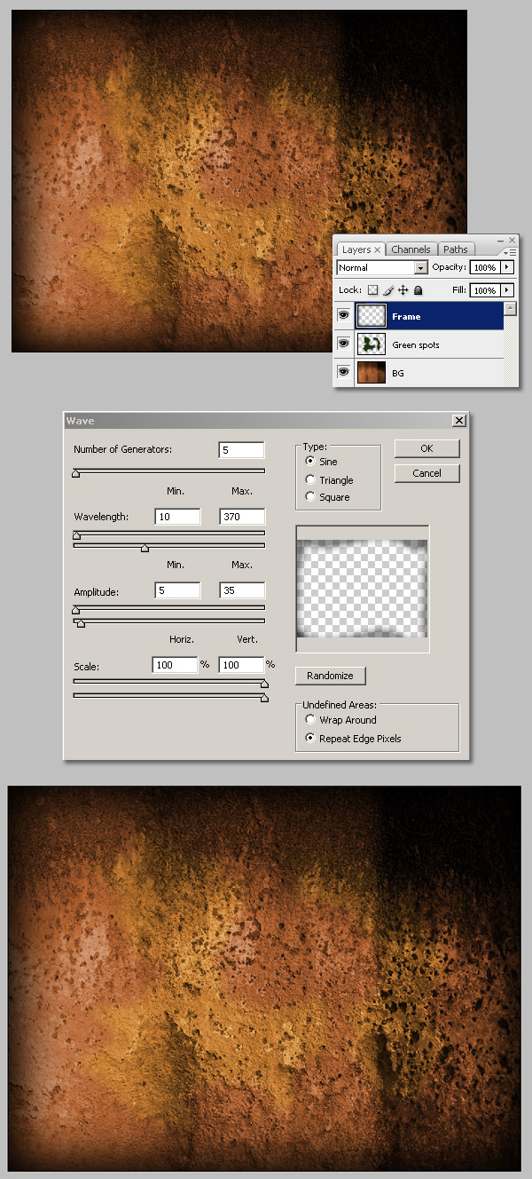
Task: Switch to the Paths tab
Action: (456, 249)
